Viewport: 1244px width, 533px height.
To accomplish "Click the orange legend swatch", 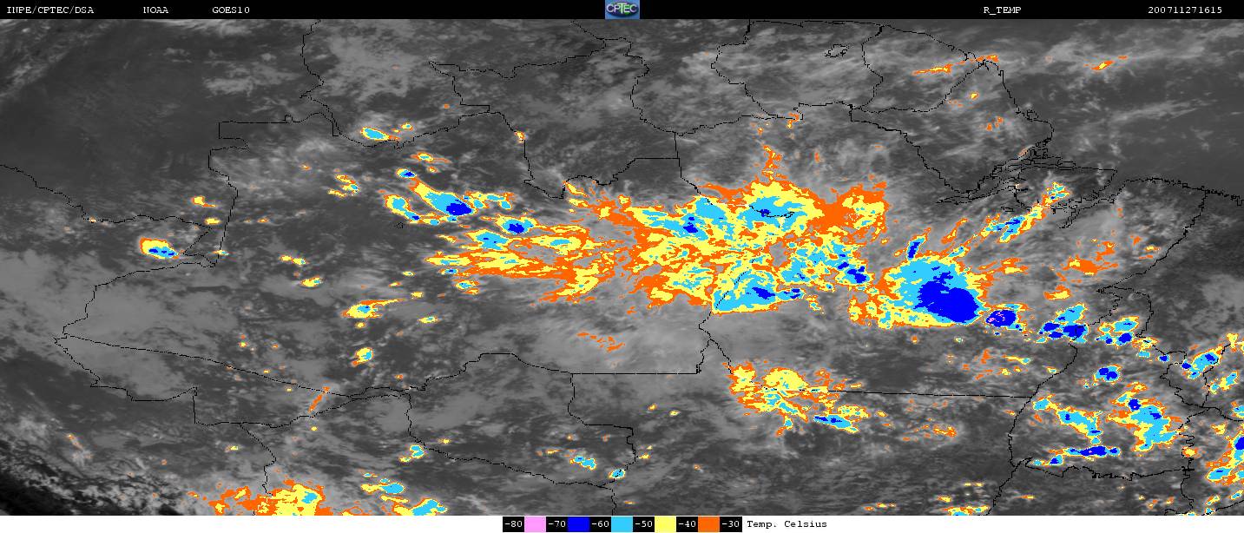I will [708, 524].
